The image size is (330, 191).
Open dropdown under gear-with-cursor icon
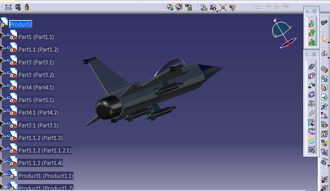tap(328, 58)
